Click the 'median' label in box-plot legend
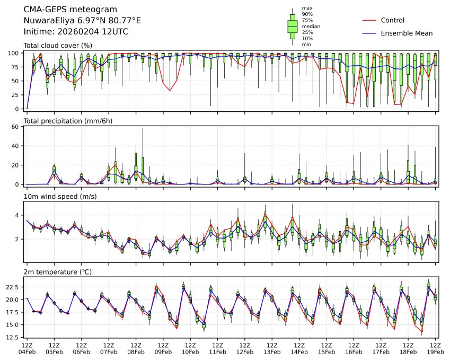Image resolution: width=450 pixels, height=361 pixels. coord(311,26)
